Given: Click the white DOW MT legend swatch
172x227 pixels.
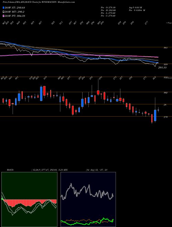Looking at the screenshot, I should [3, 12].
